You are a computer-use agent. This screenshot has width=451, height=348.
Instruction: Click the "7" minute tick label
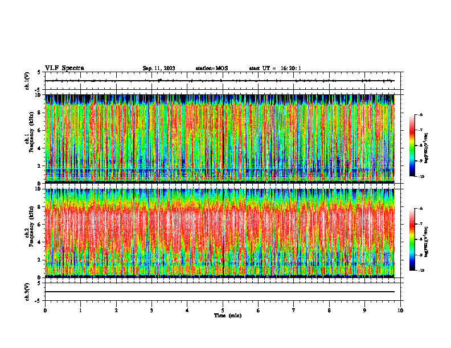tap(294, 310)
